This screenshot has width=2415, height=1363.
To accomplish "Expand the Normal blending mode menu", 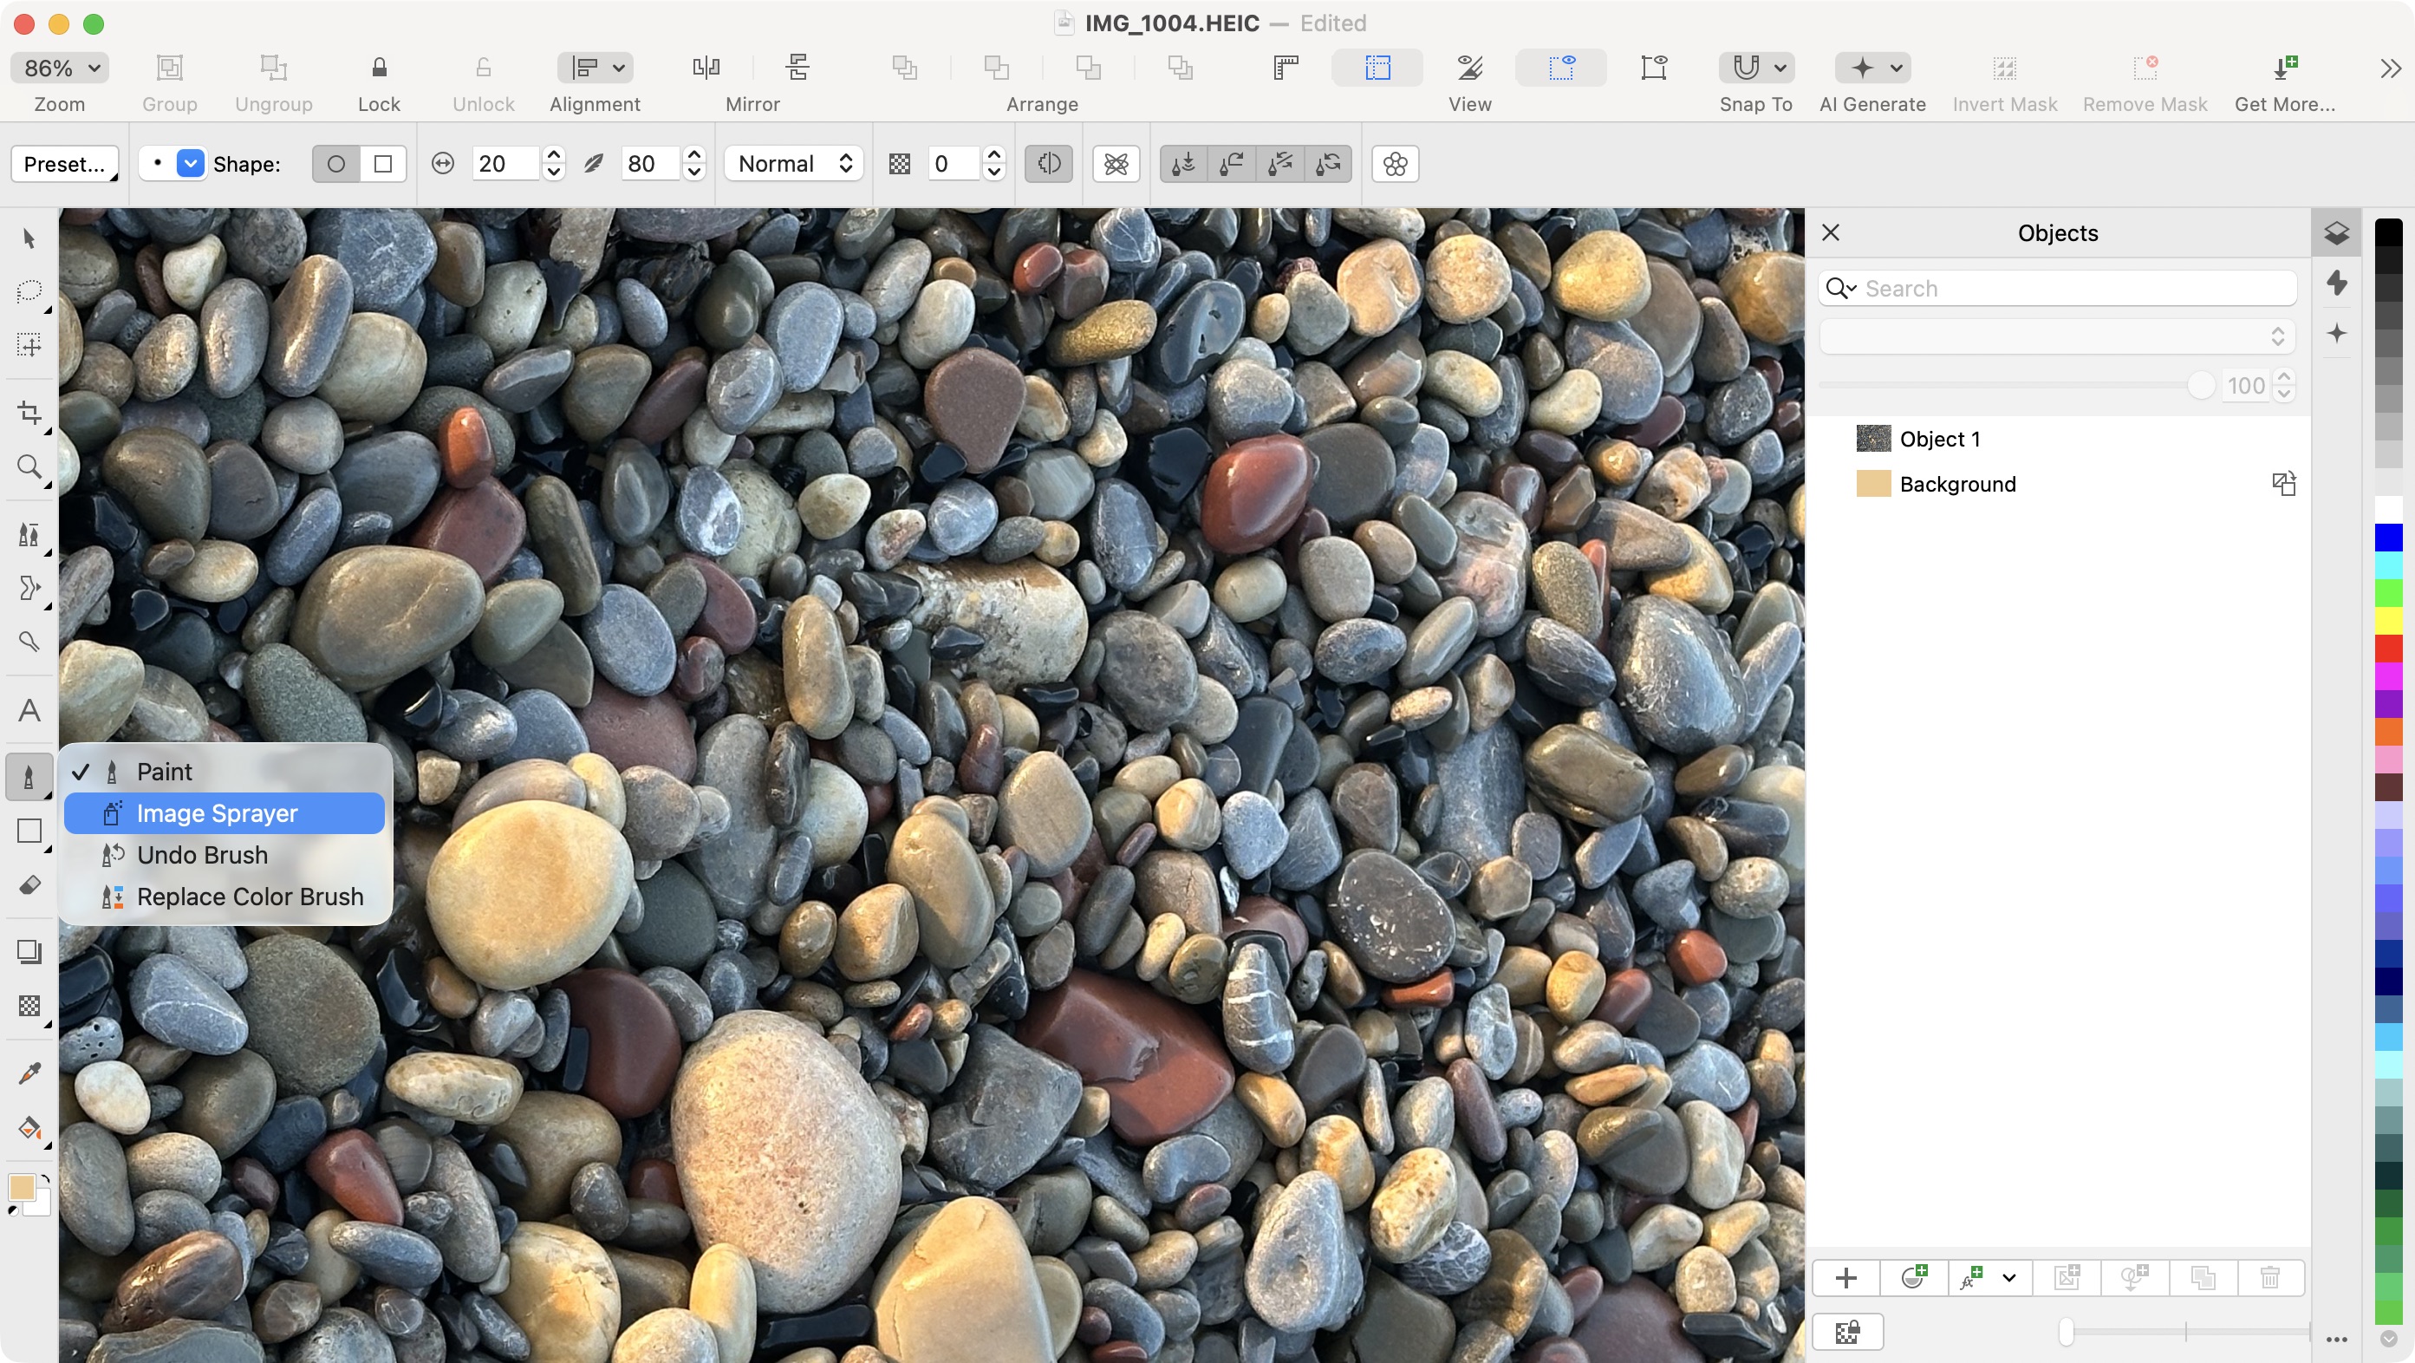I will [x=792, y=163].
